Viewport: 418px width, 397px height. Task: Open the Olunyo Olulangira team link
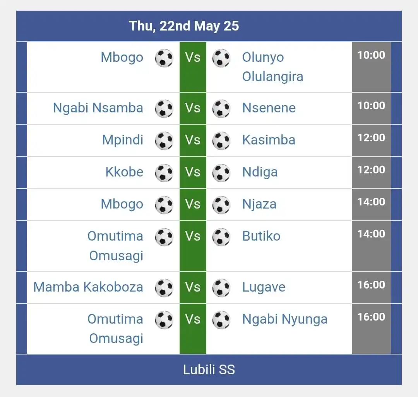(272, 67)
